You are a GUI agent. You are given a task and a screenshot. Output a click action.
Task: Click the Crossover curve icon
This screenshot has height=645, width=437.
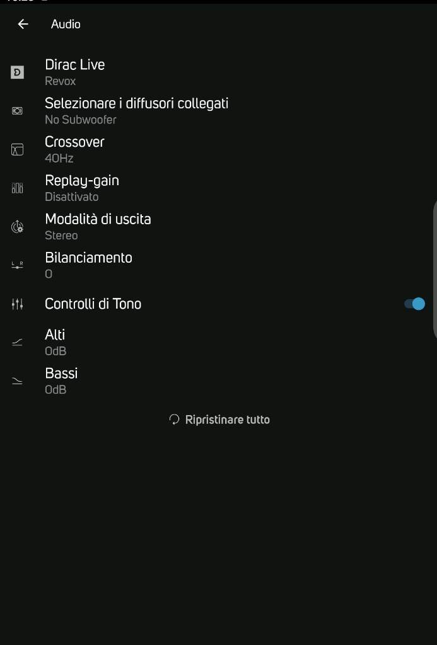pos(17,149)
